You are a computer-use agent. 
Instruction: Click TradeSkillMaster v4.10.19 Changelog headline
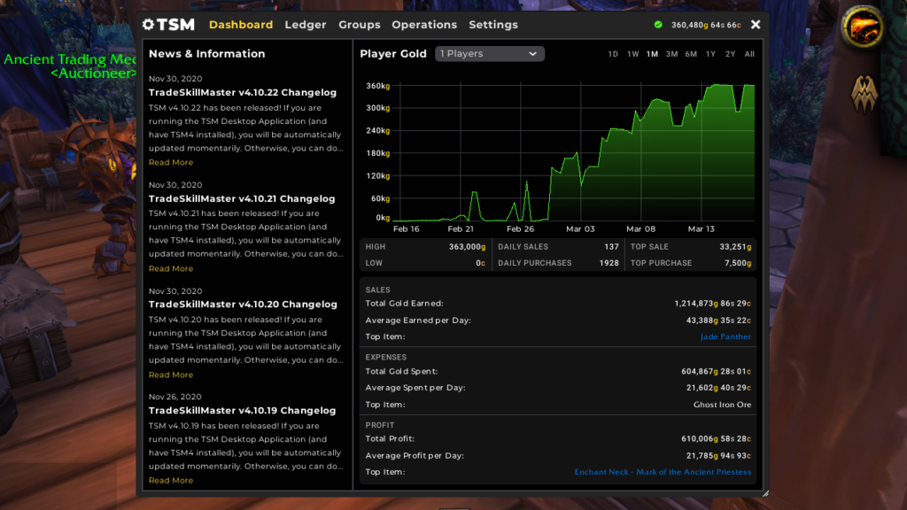coord(243,411)
